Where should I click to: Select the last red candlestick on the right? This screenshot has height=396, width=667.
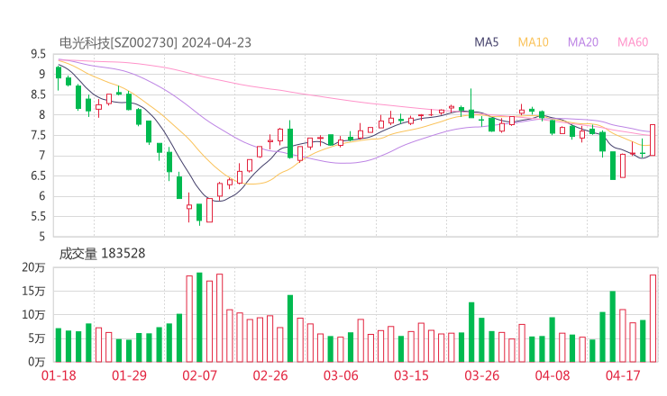pyautogui.click(x=653, y=140)
